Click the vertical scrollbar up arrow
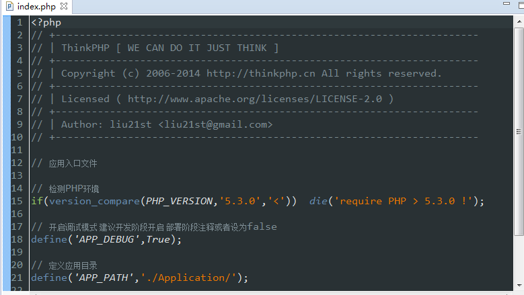Screen dimensions: 524x295 [519, 22]
